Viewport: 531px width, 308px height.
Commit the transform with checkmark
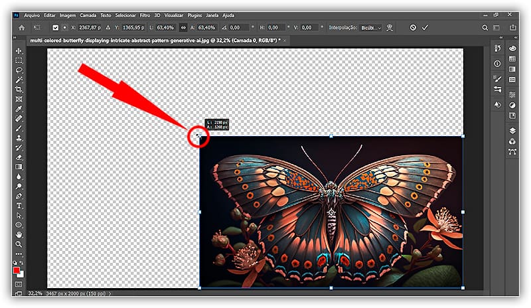point(425,28)
